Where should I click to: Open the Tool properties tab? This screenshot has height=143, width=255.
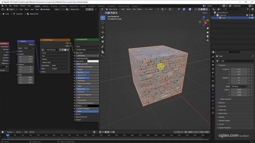pos(213,57)
